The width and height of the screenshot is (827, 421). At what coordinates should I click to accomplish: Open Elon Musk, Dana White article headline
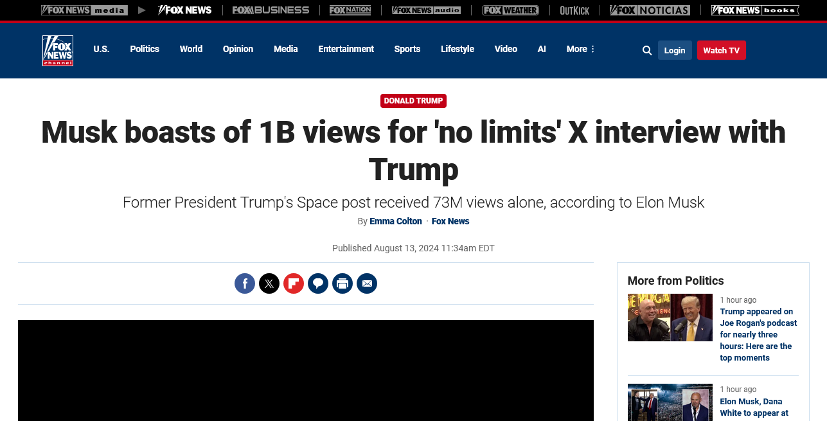click(x=754, y=408)
